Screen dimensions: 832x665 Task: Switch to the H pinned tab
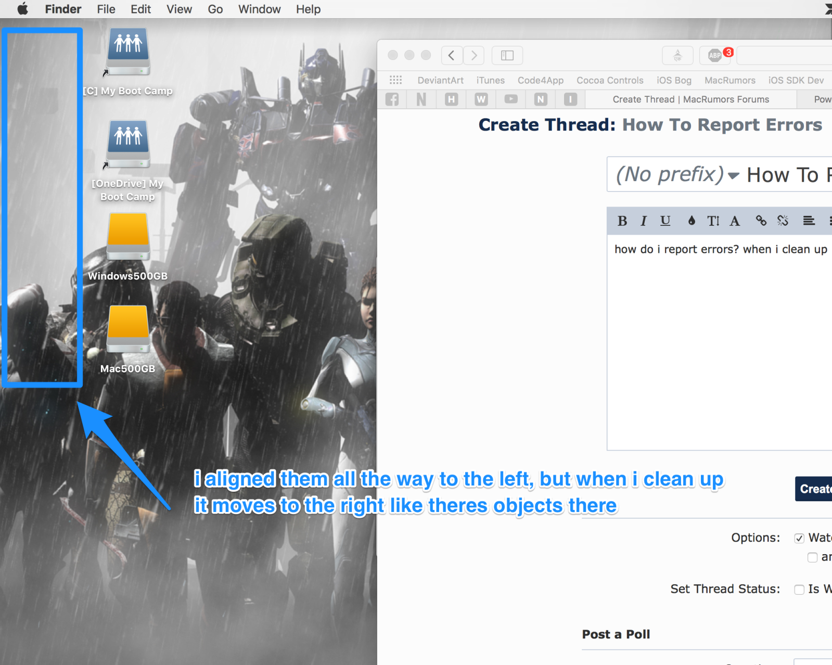452,99
